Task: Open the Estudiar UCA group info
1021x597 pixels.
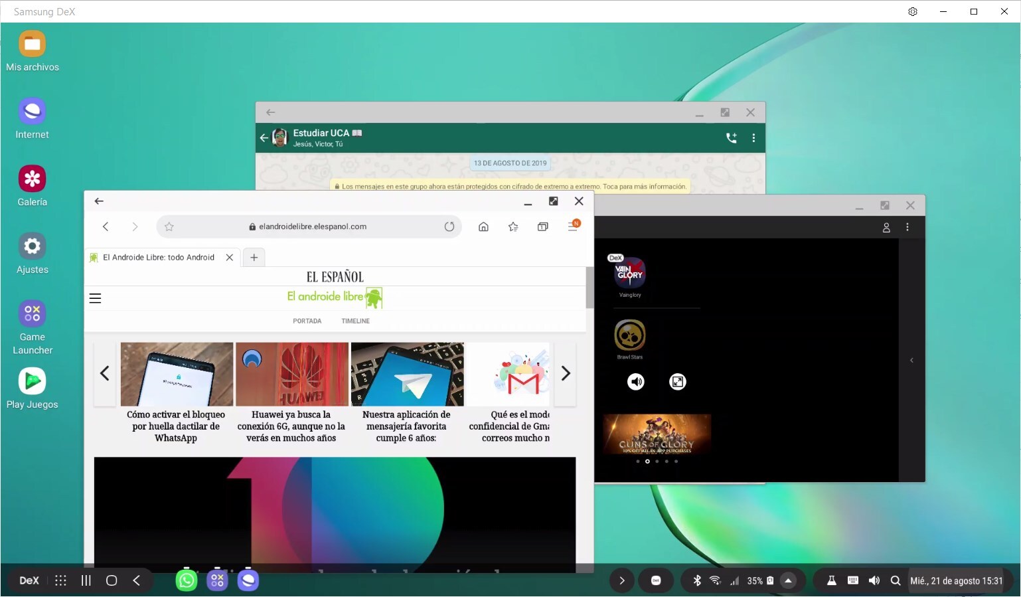Action: [329, 137]
